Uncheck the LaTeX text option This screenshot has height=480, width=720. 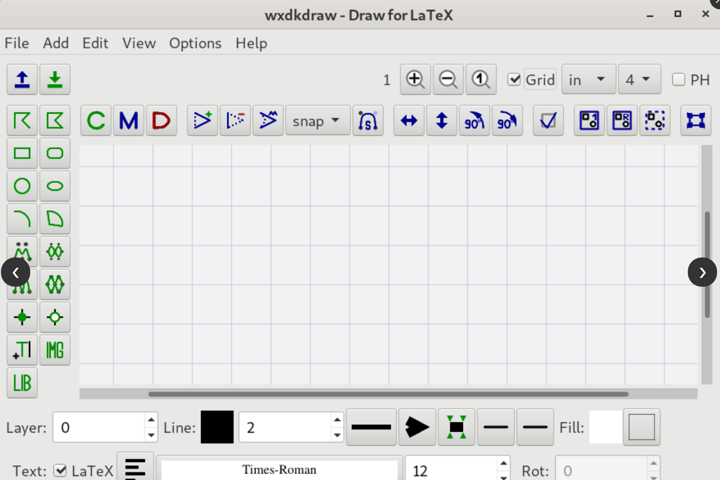[x=60, y=470]
